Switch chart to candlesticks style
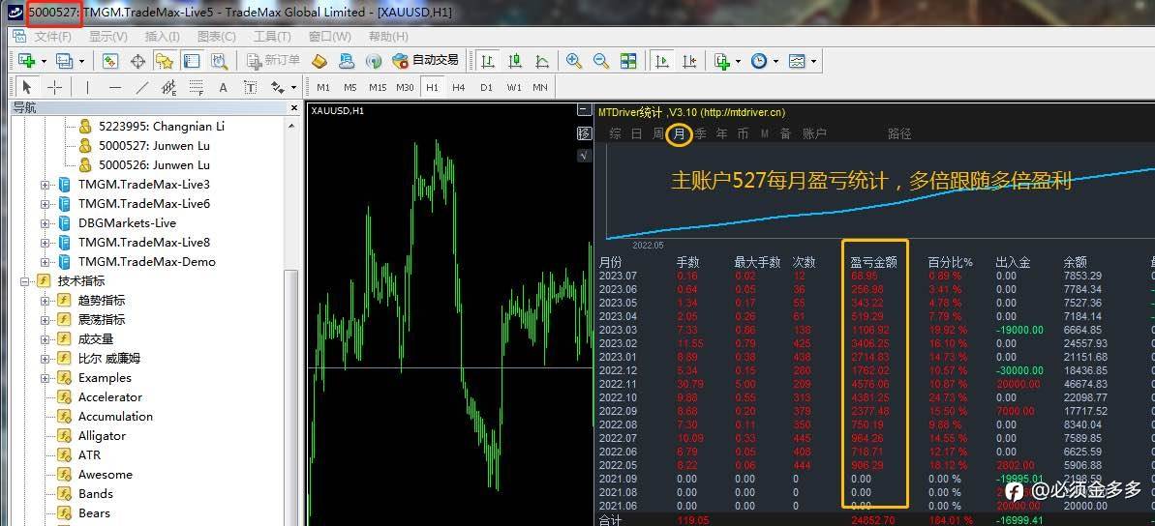 pos(515,61)
